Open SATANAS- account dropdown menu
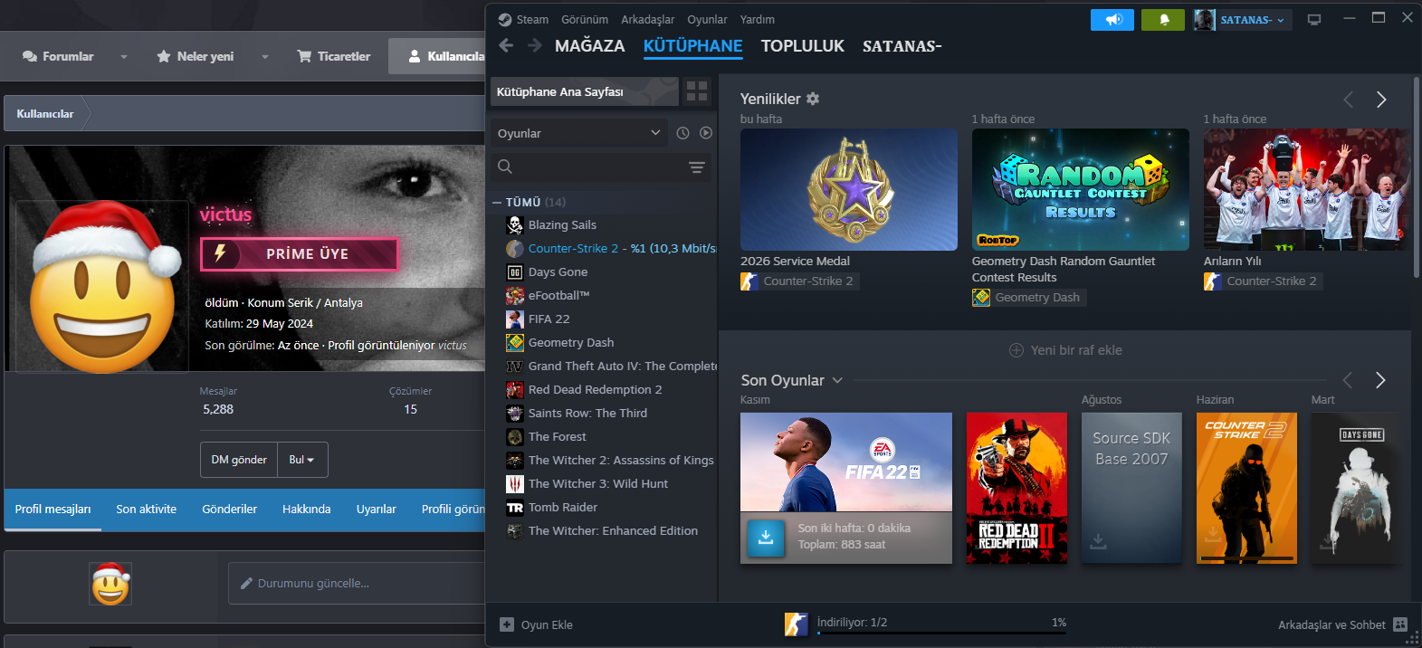Viewport: 1422px width, 648px height. (1254, 19)
